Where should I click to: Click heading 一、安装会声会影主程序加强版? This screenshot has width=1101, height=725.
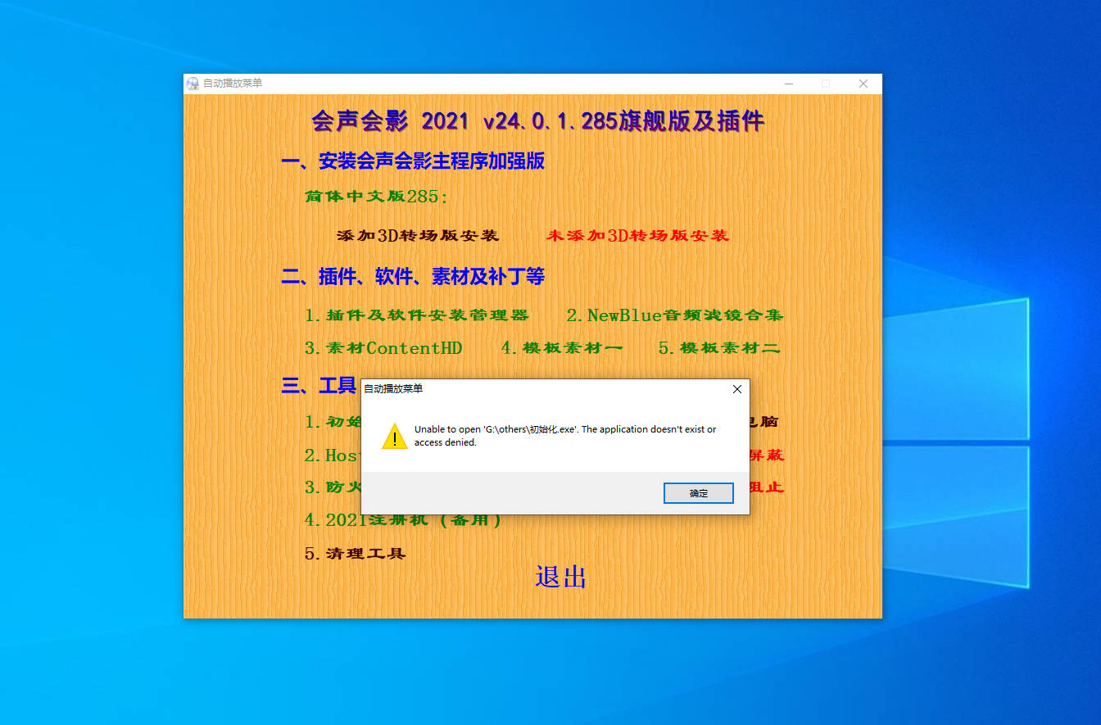tap(413, 161)
